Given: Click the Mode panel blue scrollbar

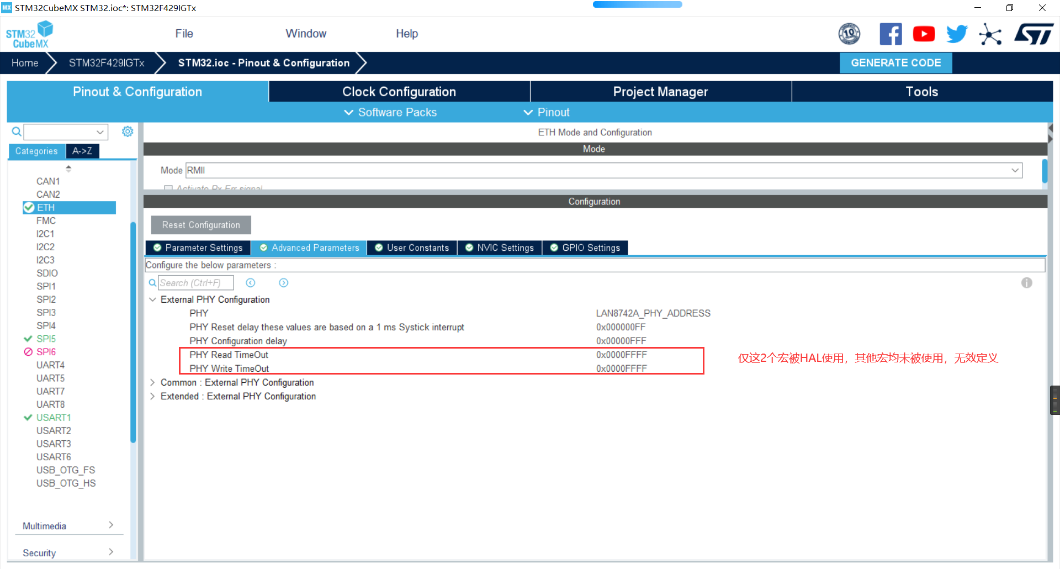Looking at the screenshot, I should point(1044,171).
